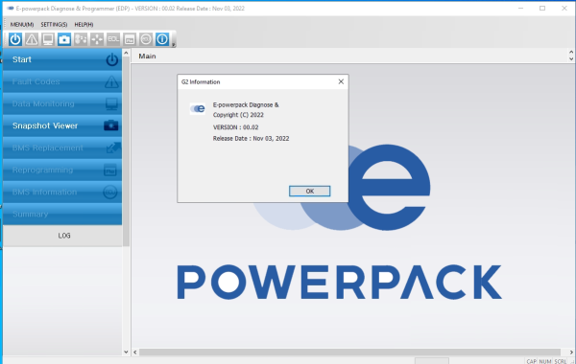Expand the toolbar overflow arrow
Viewport: 576px width, 364px height.
click(x=174, y=45)
